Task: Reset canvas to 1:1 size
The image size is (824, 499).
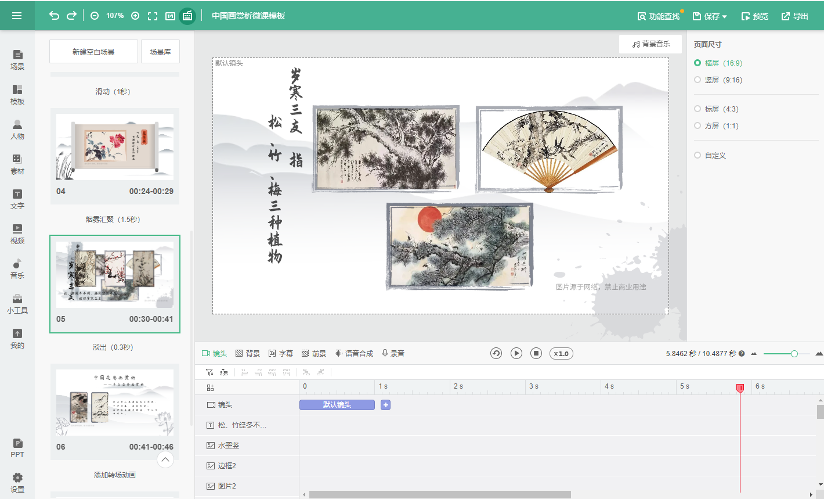Action: (170, 16)
